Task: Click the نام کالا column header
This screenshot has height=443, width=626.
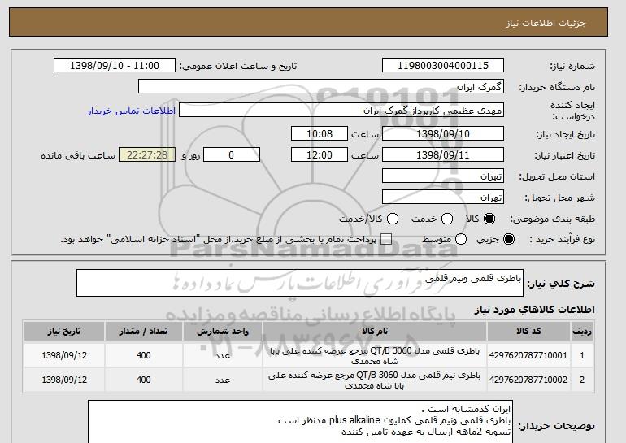Action: (x=375, y=332)
